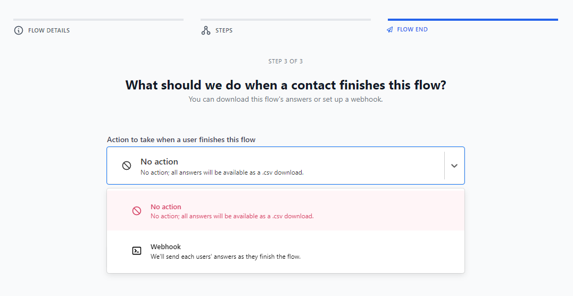Collapse the action dropdown with the chevron arrow

[454, 166]
